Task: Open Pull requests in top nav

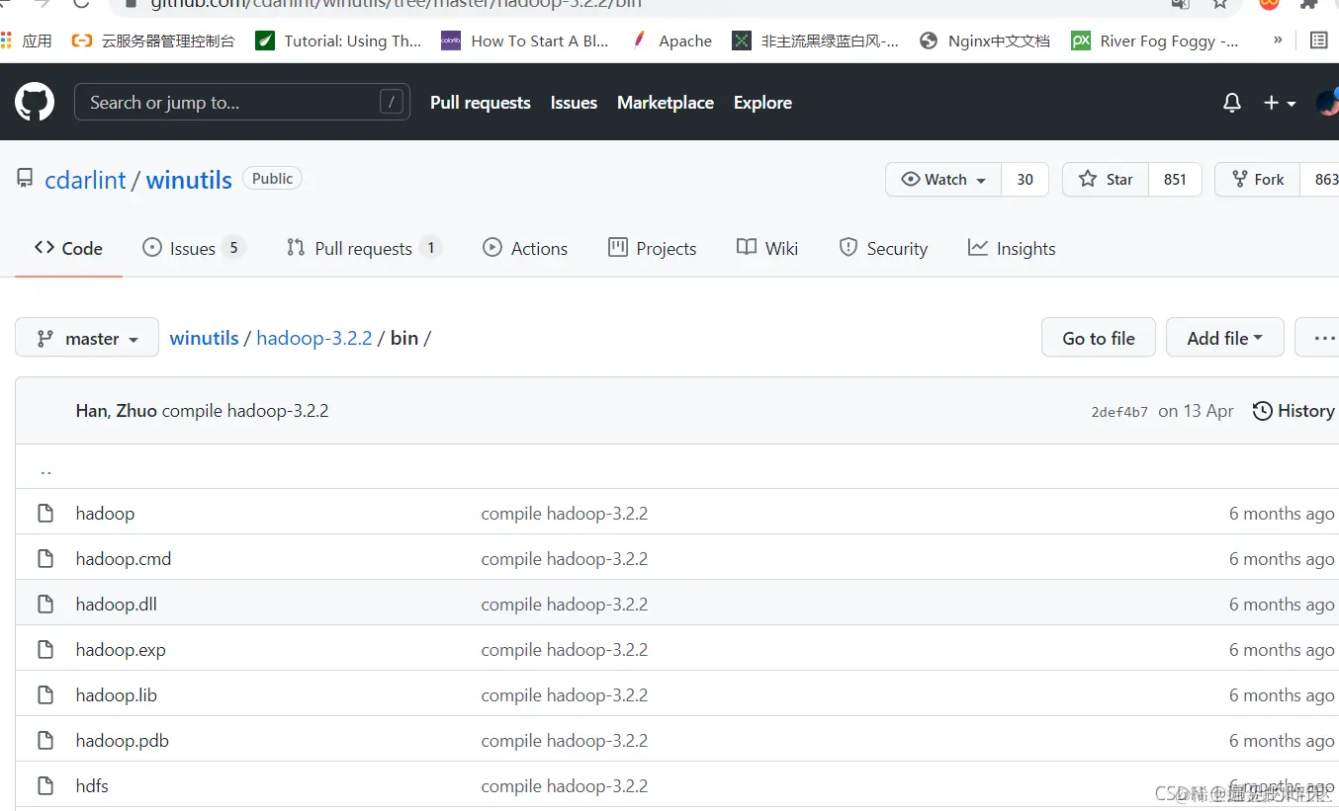Action: point(481,103)
